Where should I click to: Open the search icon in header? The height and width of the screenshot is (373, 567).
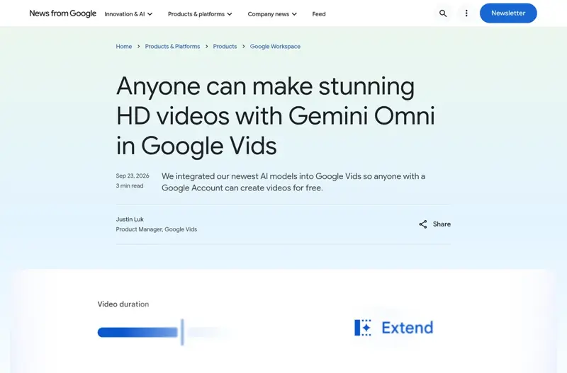click(x=443, y=13)
